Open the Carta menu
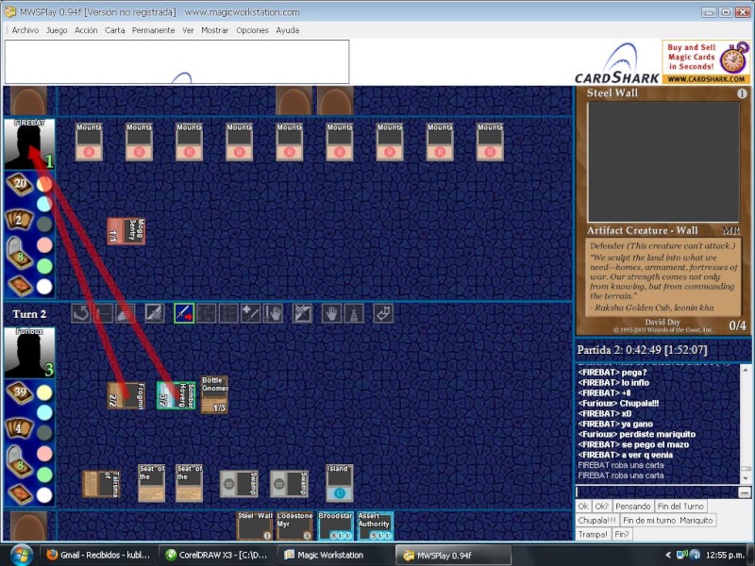This screenshot has width=755, height=566. tap(114, 30)
